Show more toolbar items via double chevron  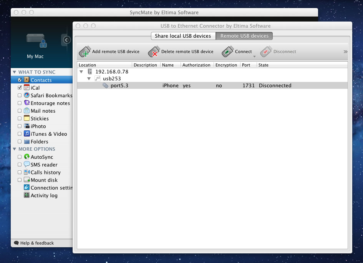point(345,52)
